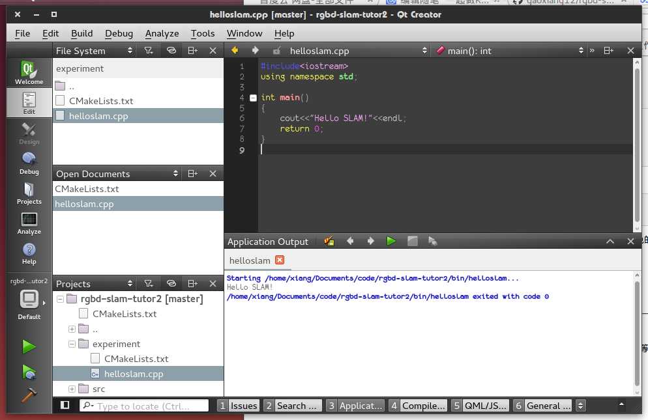Open the Analyze mode
648x420 pixels.
(x=29, y=223)
